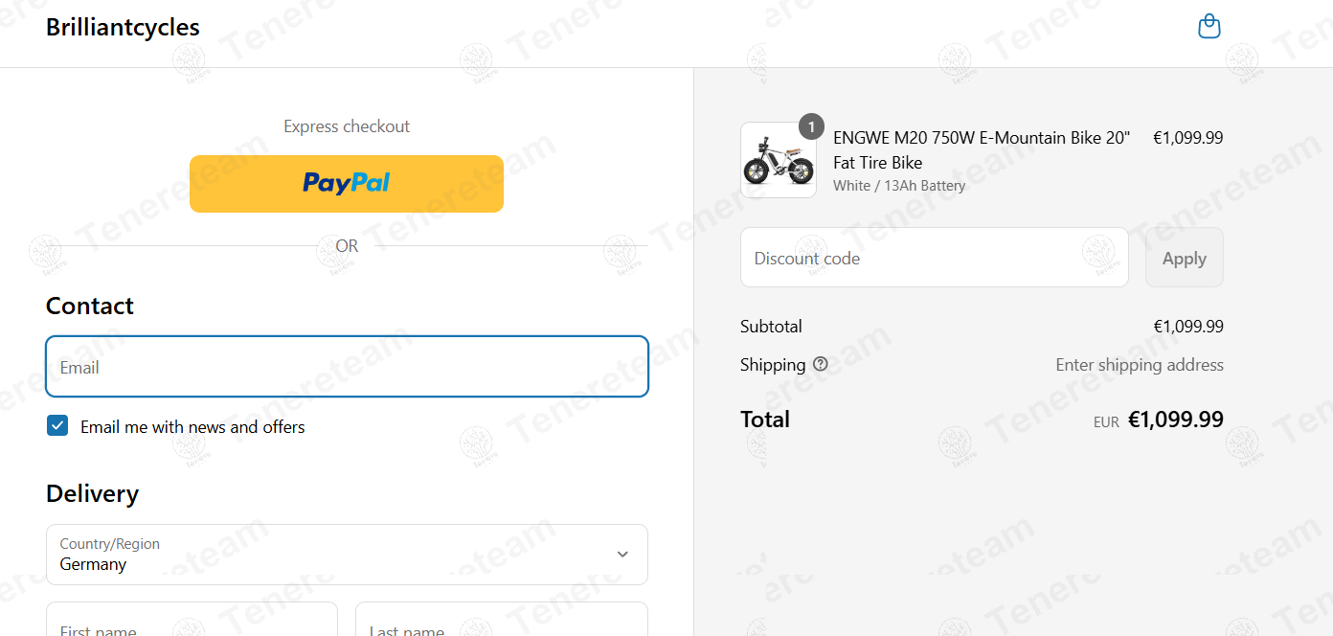Focus the Email input field
1333x636 pixels.
[347, 367]
